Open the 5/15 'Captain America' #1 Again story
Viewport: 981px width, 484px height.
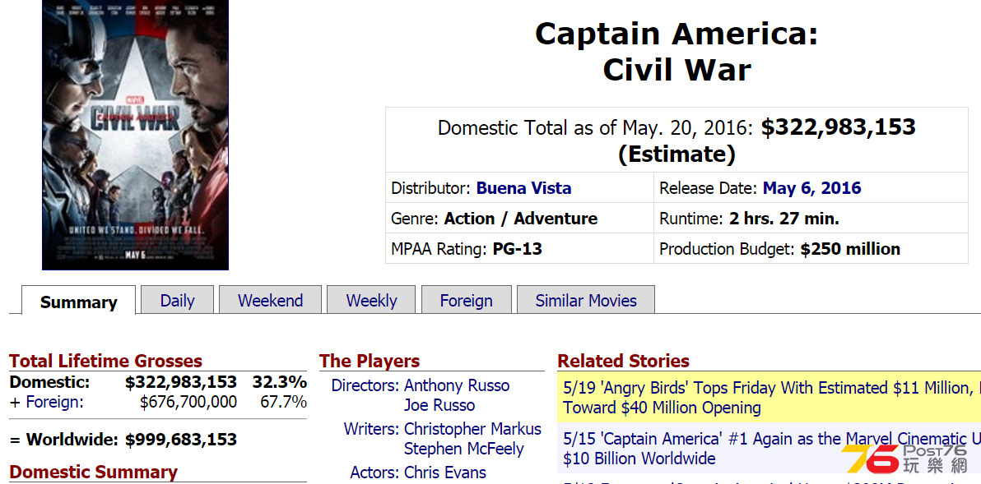pos(769,448)
